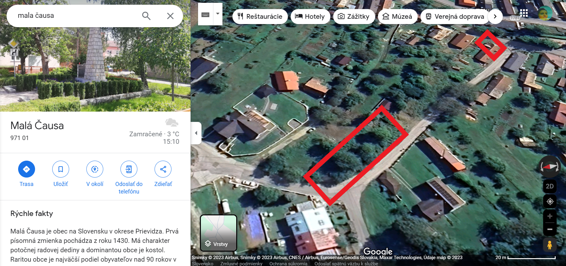Save place with Uložiť icon

pyautogui.click(x=61, y=169)
